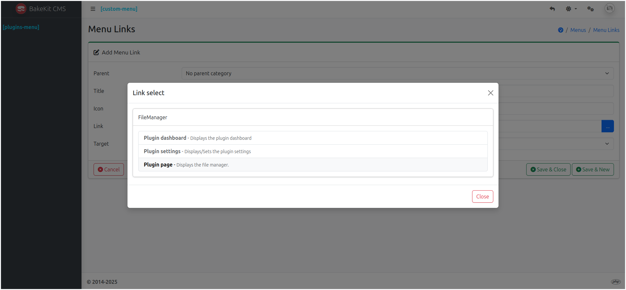626x290 pixels.
Task: Open the [plugins-menu] sidebar link
Action: click(x=21, y=27)
